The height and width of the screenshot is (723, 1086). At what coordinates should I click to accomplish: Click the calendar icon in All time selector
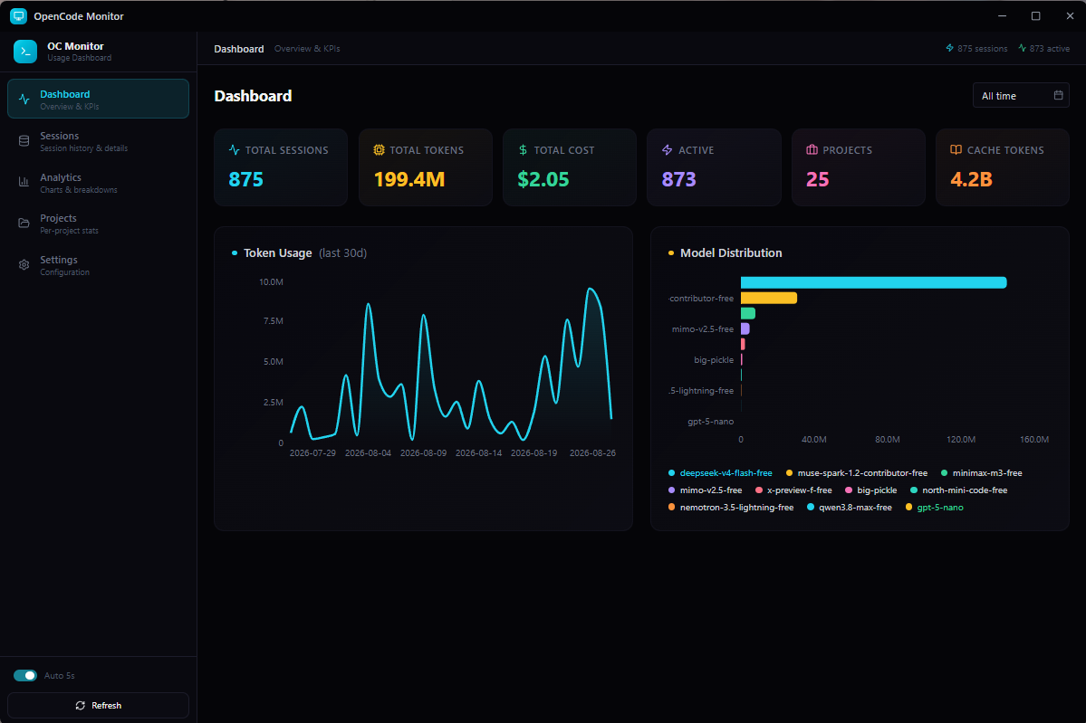[1058, 96]
